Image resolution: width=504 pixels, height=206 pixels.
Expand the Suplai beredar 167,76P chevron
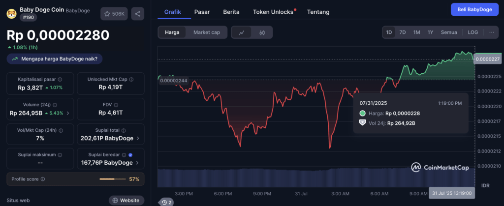[x=137, y=163]
